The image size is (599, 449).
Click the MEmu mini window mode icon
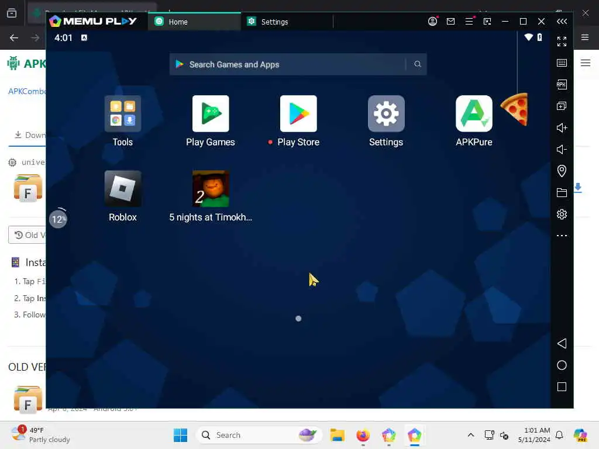pos(487,22)
